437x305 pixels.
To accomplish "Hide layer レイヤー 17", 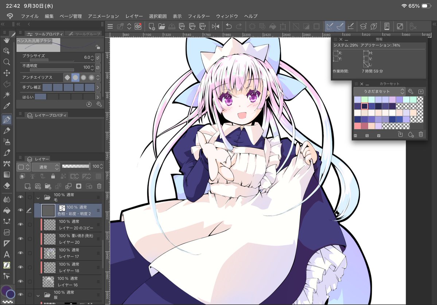I will pyautogui.click(x=20, y=253).
